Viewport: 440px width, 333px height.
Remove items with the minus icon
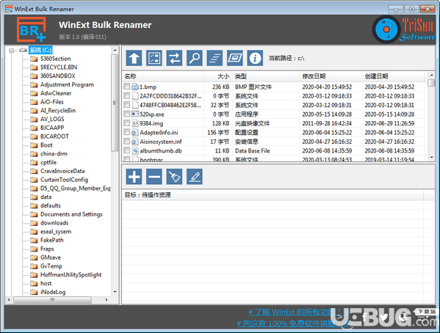154,177
